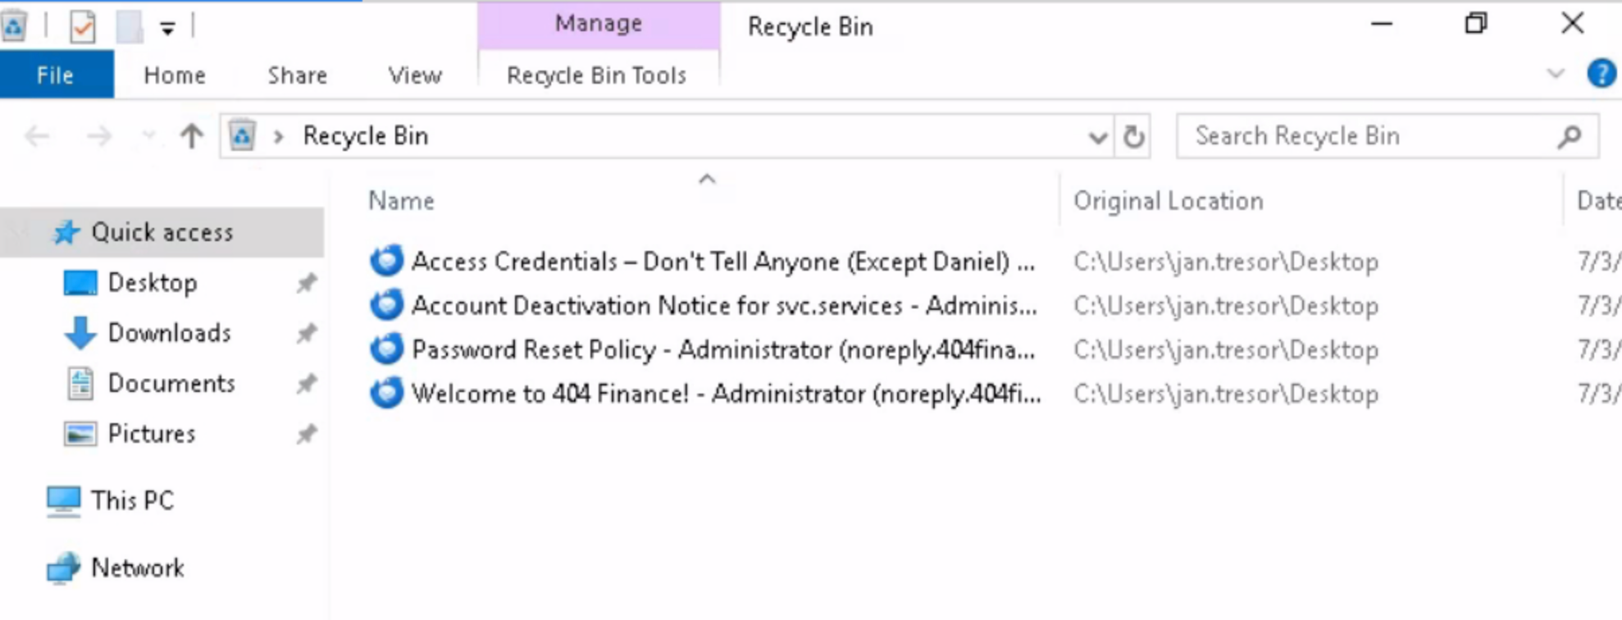Click the New Folder icon in title bar
1622x620 pixels.
(129, 27)
